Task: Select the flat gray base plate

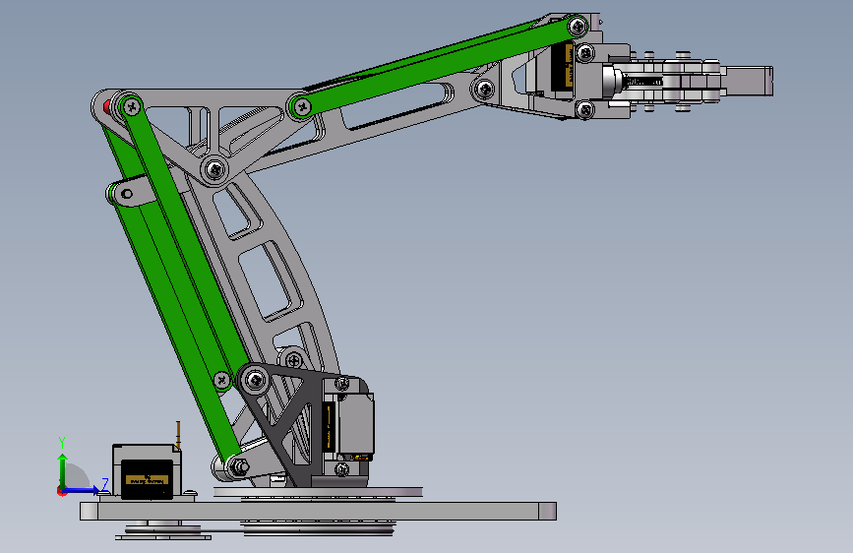Action: [318, 511]
